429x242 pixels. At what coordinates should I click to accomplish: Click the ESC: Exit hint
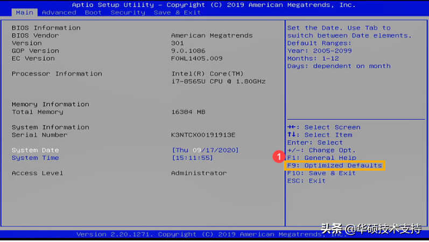306,181
